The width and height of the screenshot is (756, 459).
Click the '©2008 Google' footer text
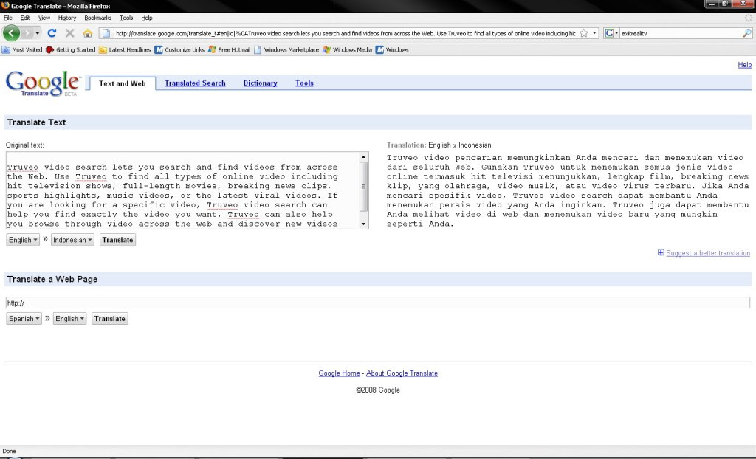pos(378,390)
